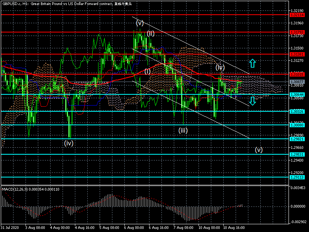Image resolution: width=309 pixels, height=232 pixels.
Task: Select the bottom-left (iv) wave label
Action: coord(69,143)
